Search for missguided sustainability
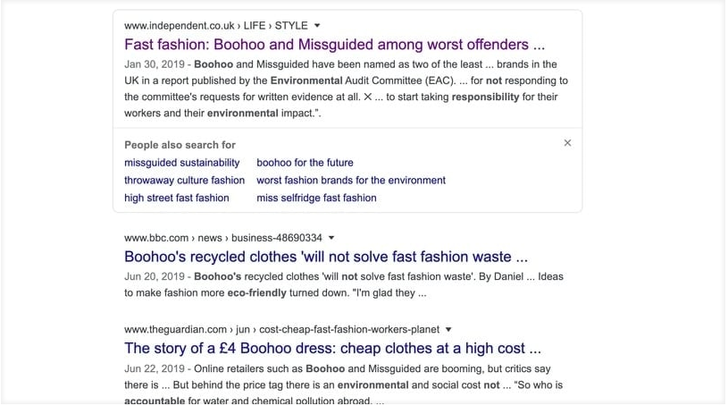Viewport: 728px width, 406px height. click(x=182, y=163)
